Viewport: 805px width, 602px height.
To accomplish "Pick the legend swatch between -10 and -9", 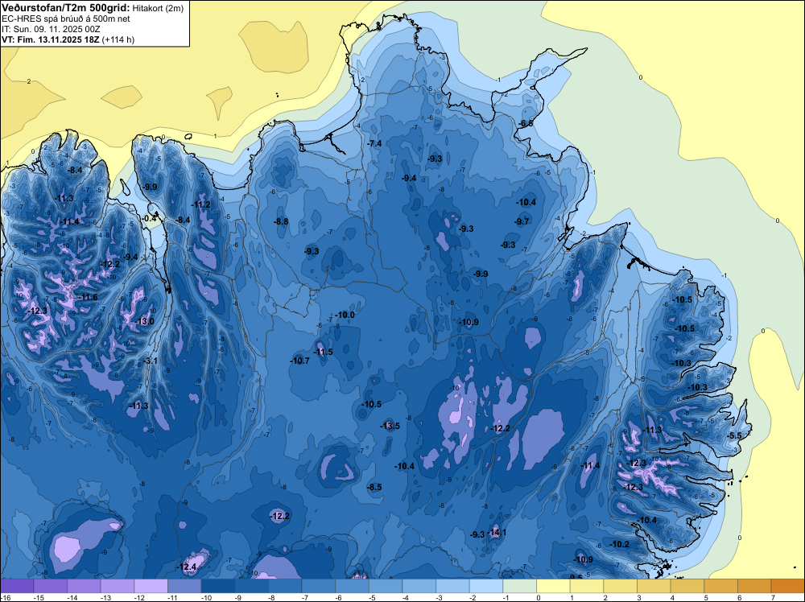I will (218, 586).
